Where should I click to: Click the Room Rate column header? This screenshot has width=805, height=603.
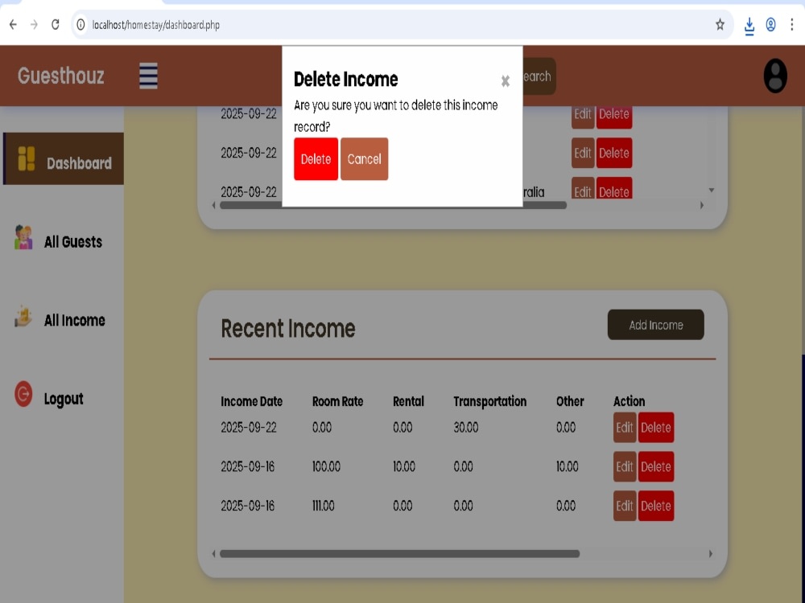tap(338, 401)
